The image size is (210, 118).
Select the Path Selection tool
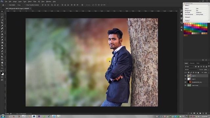[2, 57]
